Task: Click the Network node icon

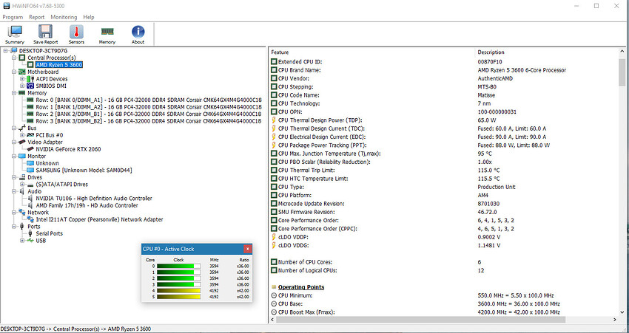Action: [22, 213]
